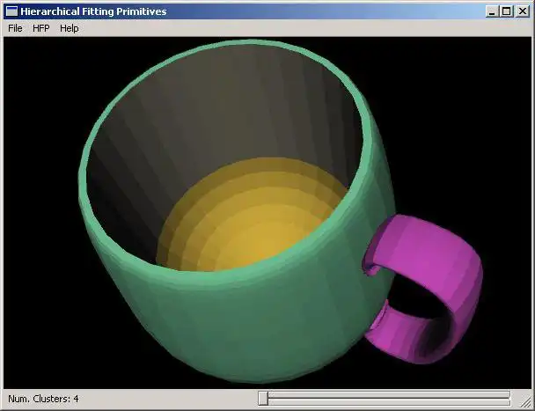The height and width of the screenshot is (411, 535).
Task: Click the application icon in title bar
Action: coord(12,11)
